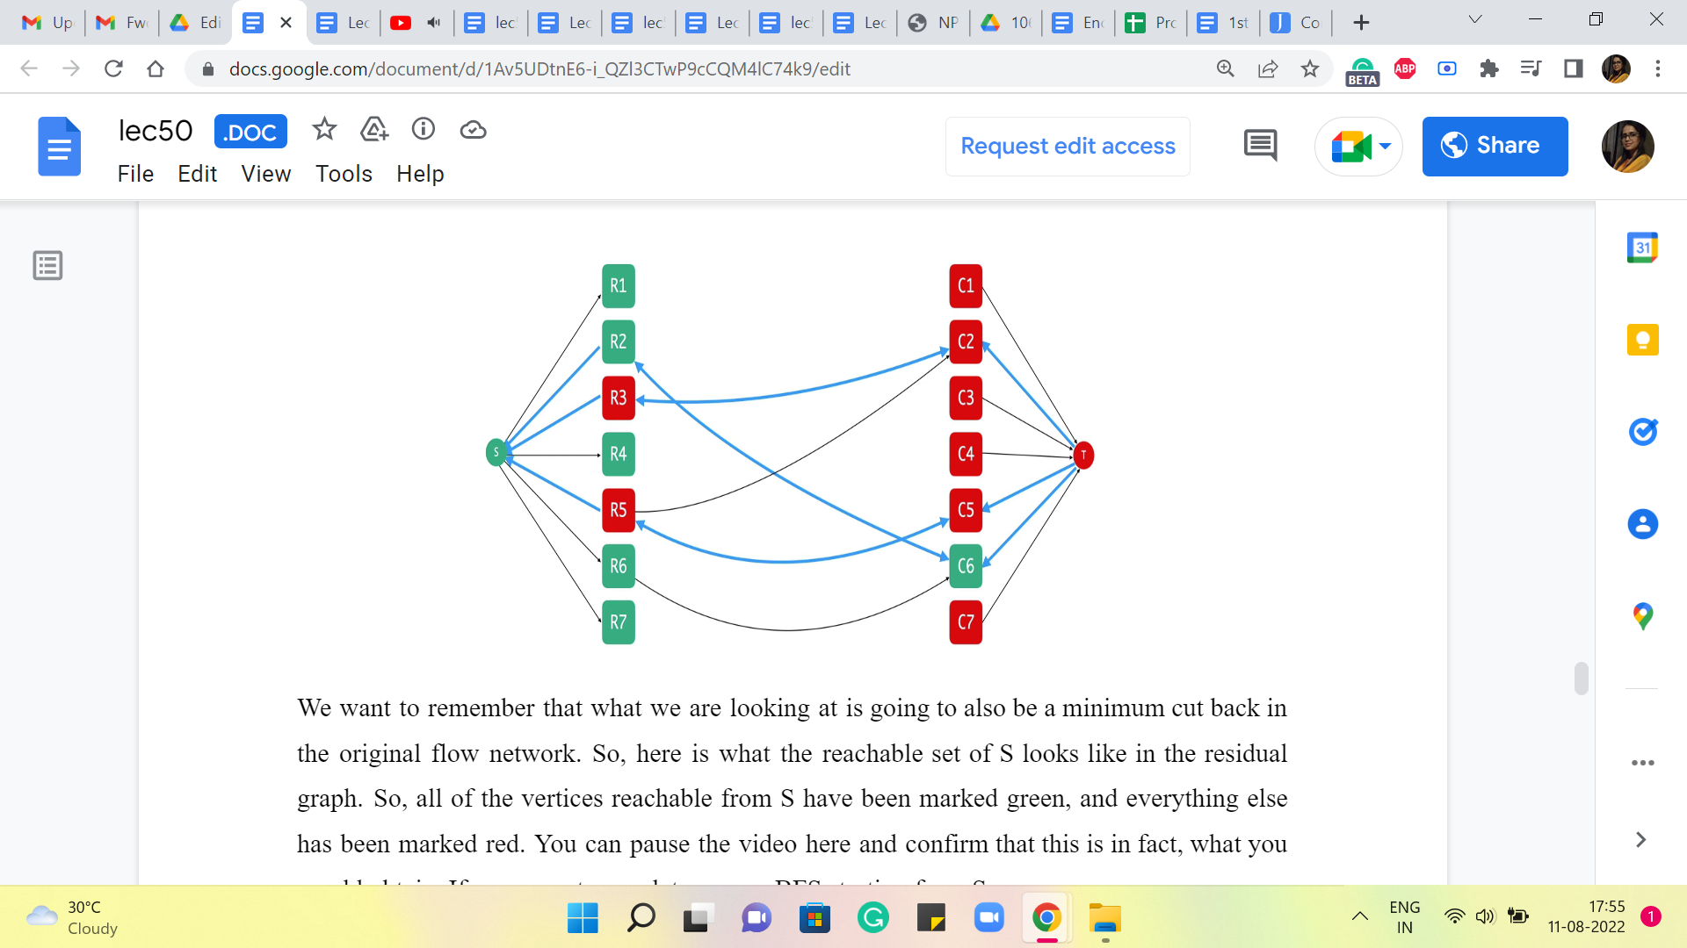
Task: Click the blue Share button
Action: click(x=1495, y=146)
